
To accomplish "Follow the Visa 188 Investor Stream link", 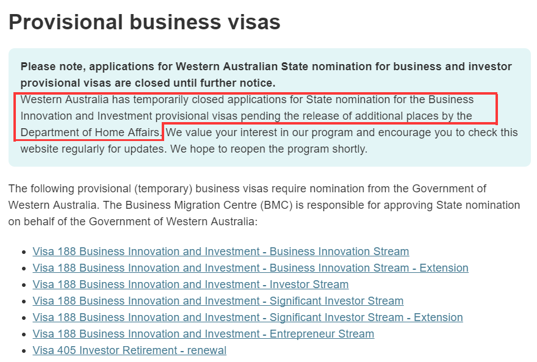I will click(x=190, y=284).
